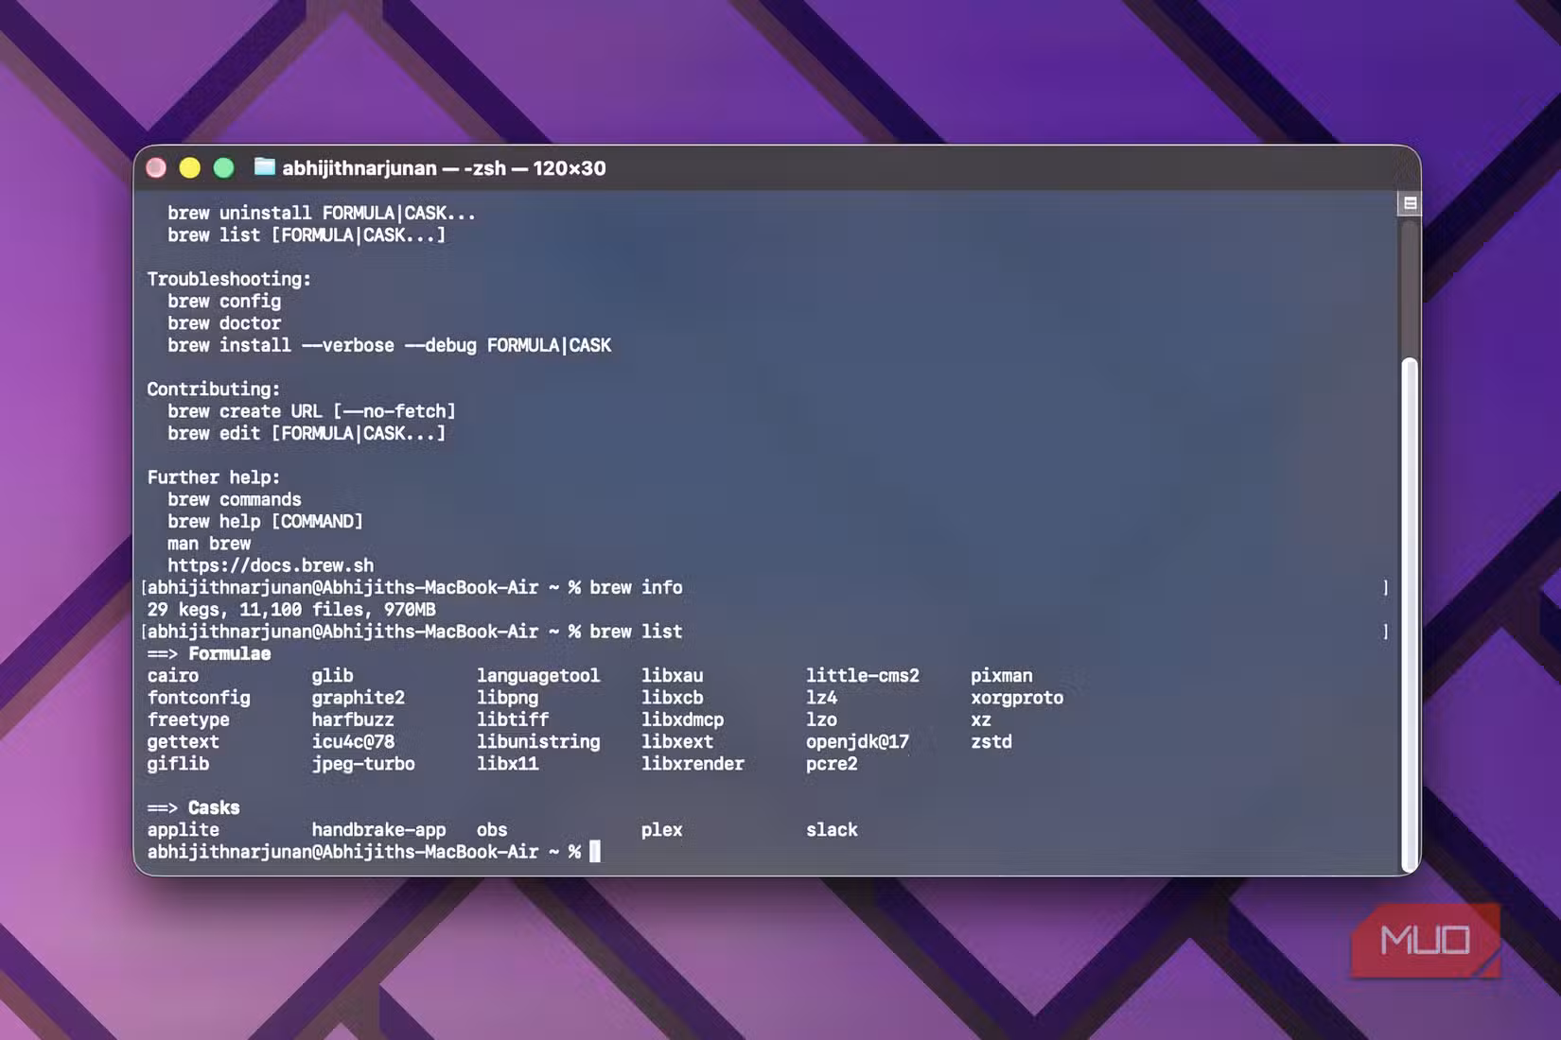The image size is (1561, 1040).
Task: Click the 'brew help [COMMAND]' line
Action: click(x=265, y=521)
